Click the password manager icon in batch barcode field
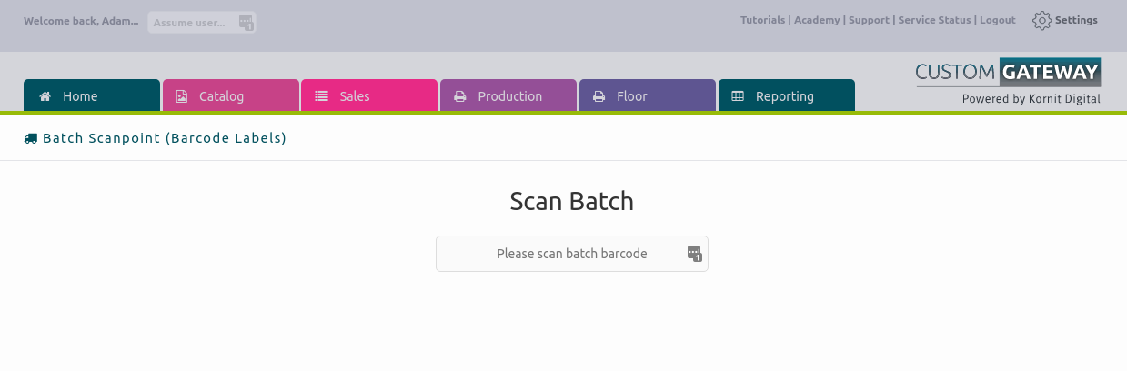This screenshot has width=1127, height=371. 695,254
